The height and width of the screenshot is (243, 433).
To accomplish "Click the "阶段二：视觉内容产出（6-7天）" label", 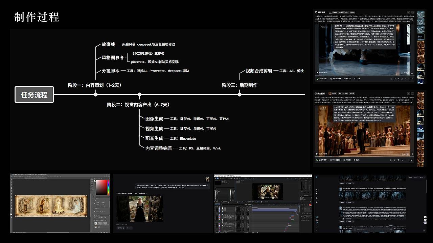I will pos(138,105).
